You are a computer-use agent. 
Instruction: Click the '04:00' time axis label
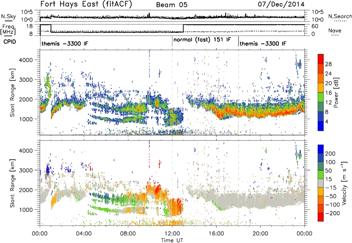pos(84,234)
